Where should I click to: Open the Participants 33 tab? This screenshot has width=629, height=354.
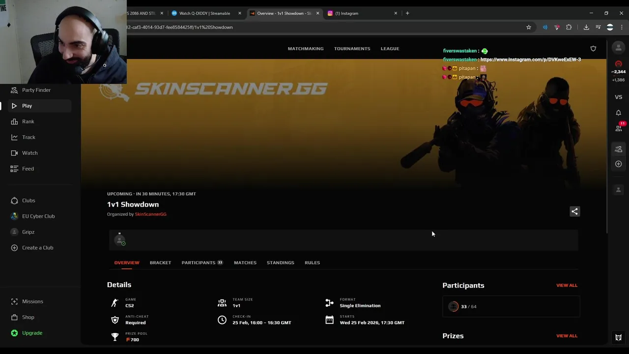pyautogui.click(x=202, y=263)
